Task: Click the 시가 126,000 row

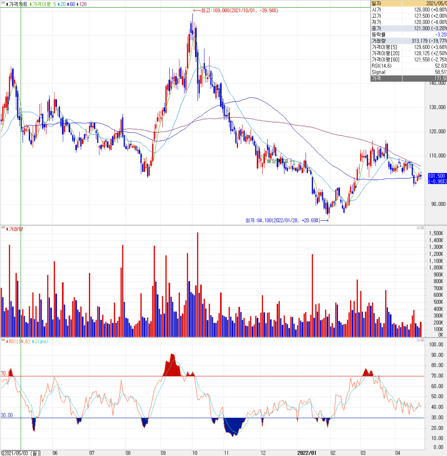Action: coord(409,10)
